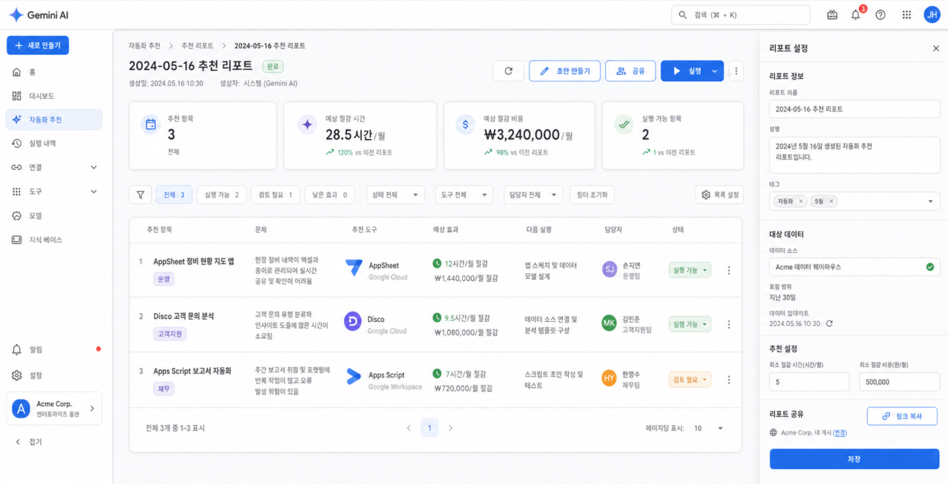Open row menu for AppSheet 정비 현황 지도 앱
This screenshot has width=948, height=484.
(729, 270)
